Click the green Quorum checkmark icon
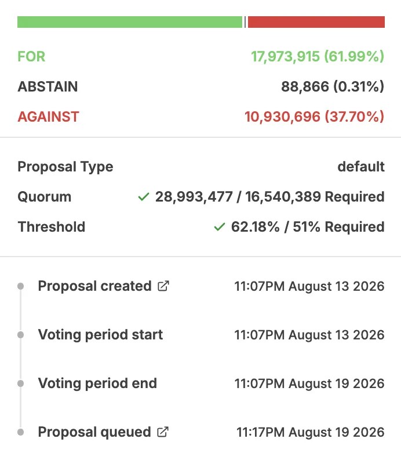401x468 pixels. pos(144,197)
